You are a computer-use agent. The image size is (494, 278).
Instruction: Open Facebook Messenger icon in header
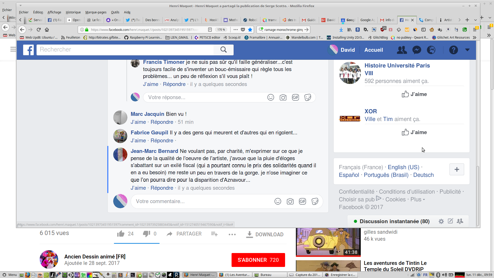(417, 50)
